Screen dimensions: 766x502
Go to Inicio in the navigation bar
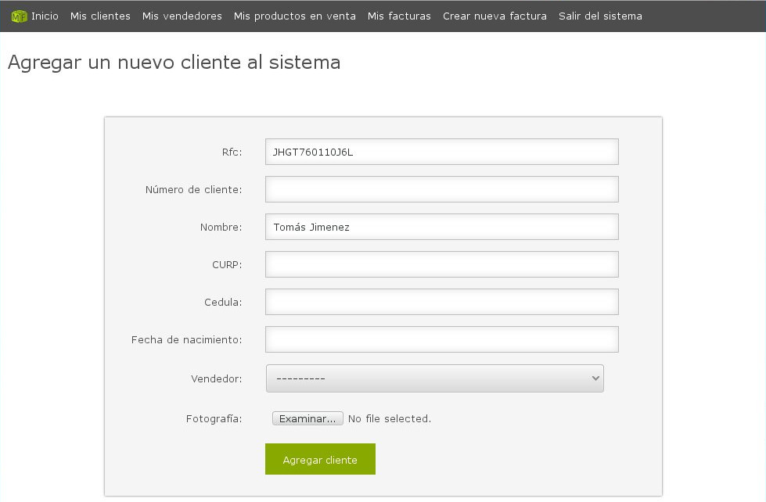(x=44, y=15)
